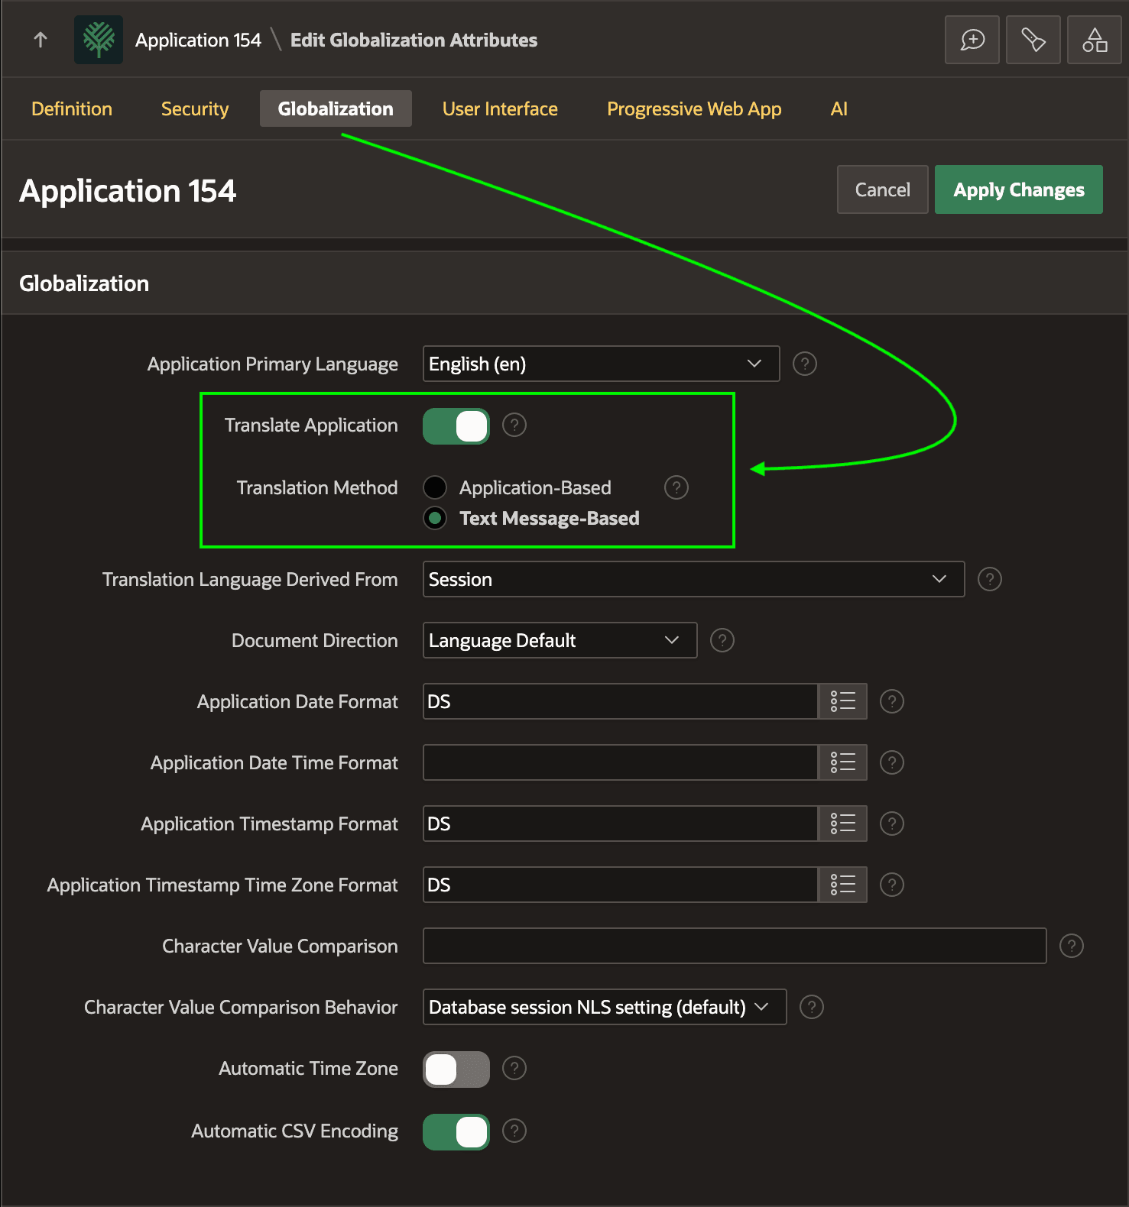The height and width of the screenshot is (1207, 1129).
Task: Open format list for Application Date Time Format
Action: (x=843, y=762)
